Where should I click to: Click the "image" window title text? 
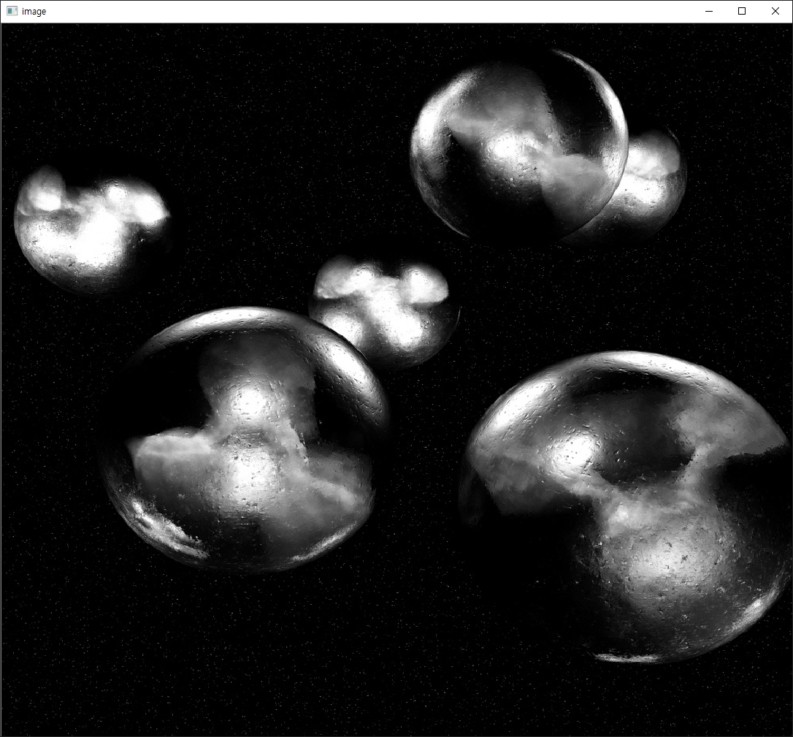(x=34, y=11)
